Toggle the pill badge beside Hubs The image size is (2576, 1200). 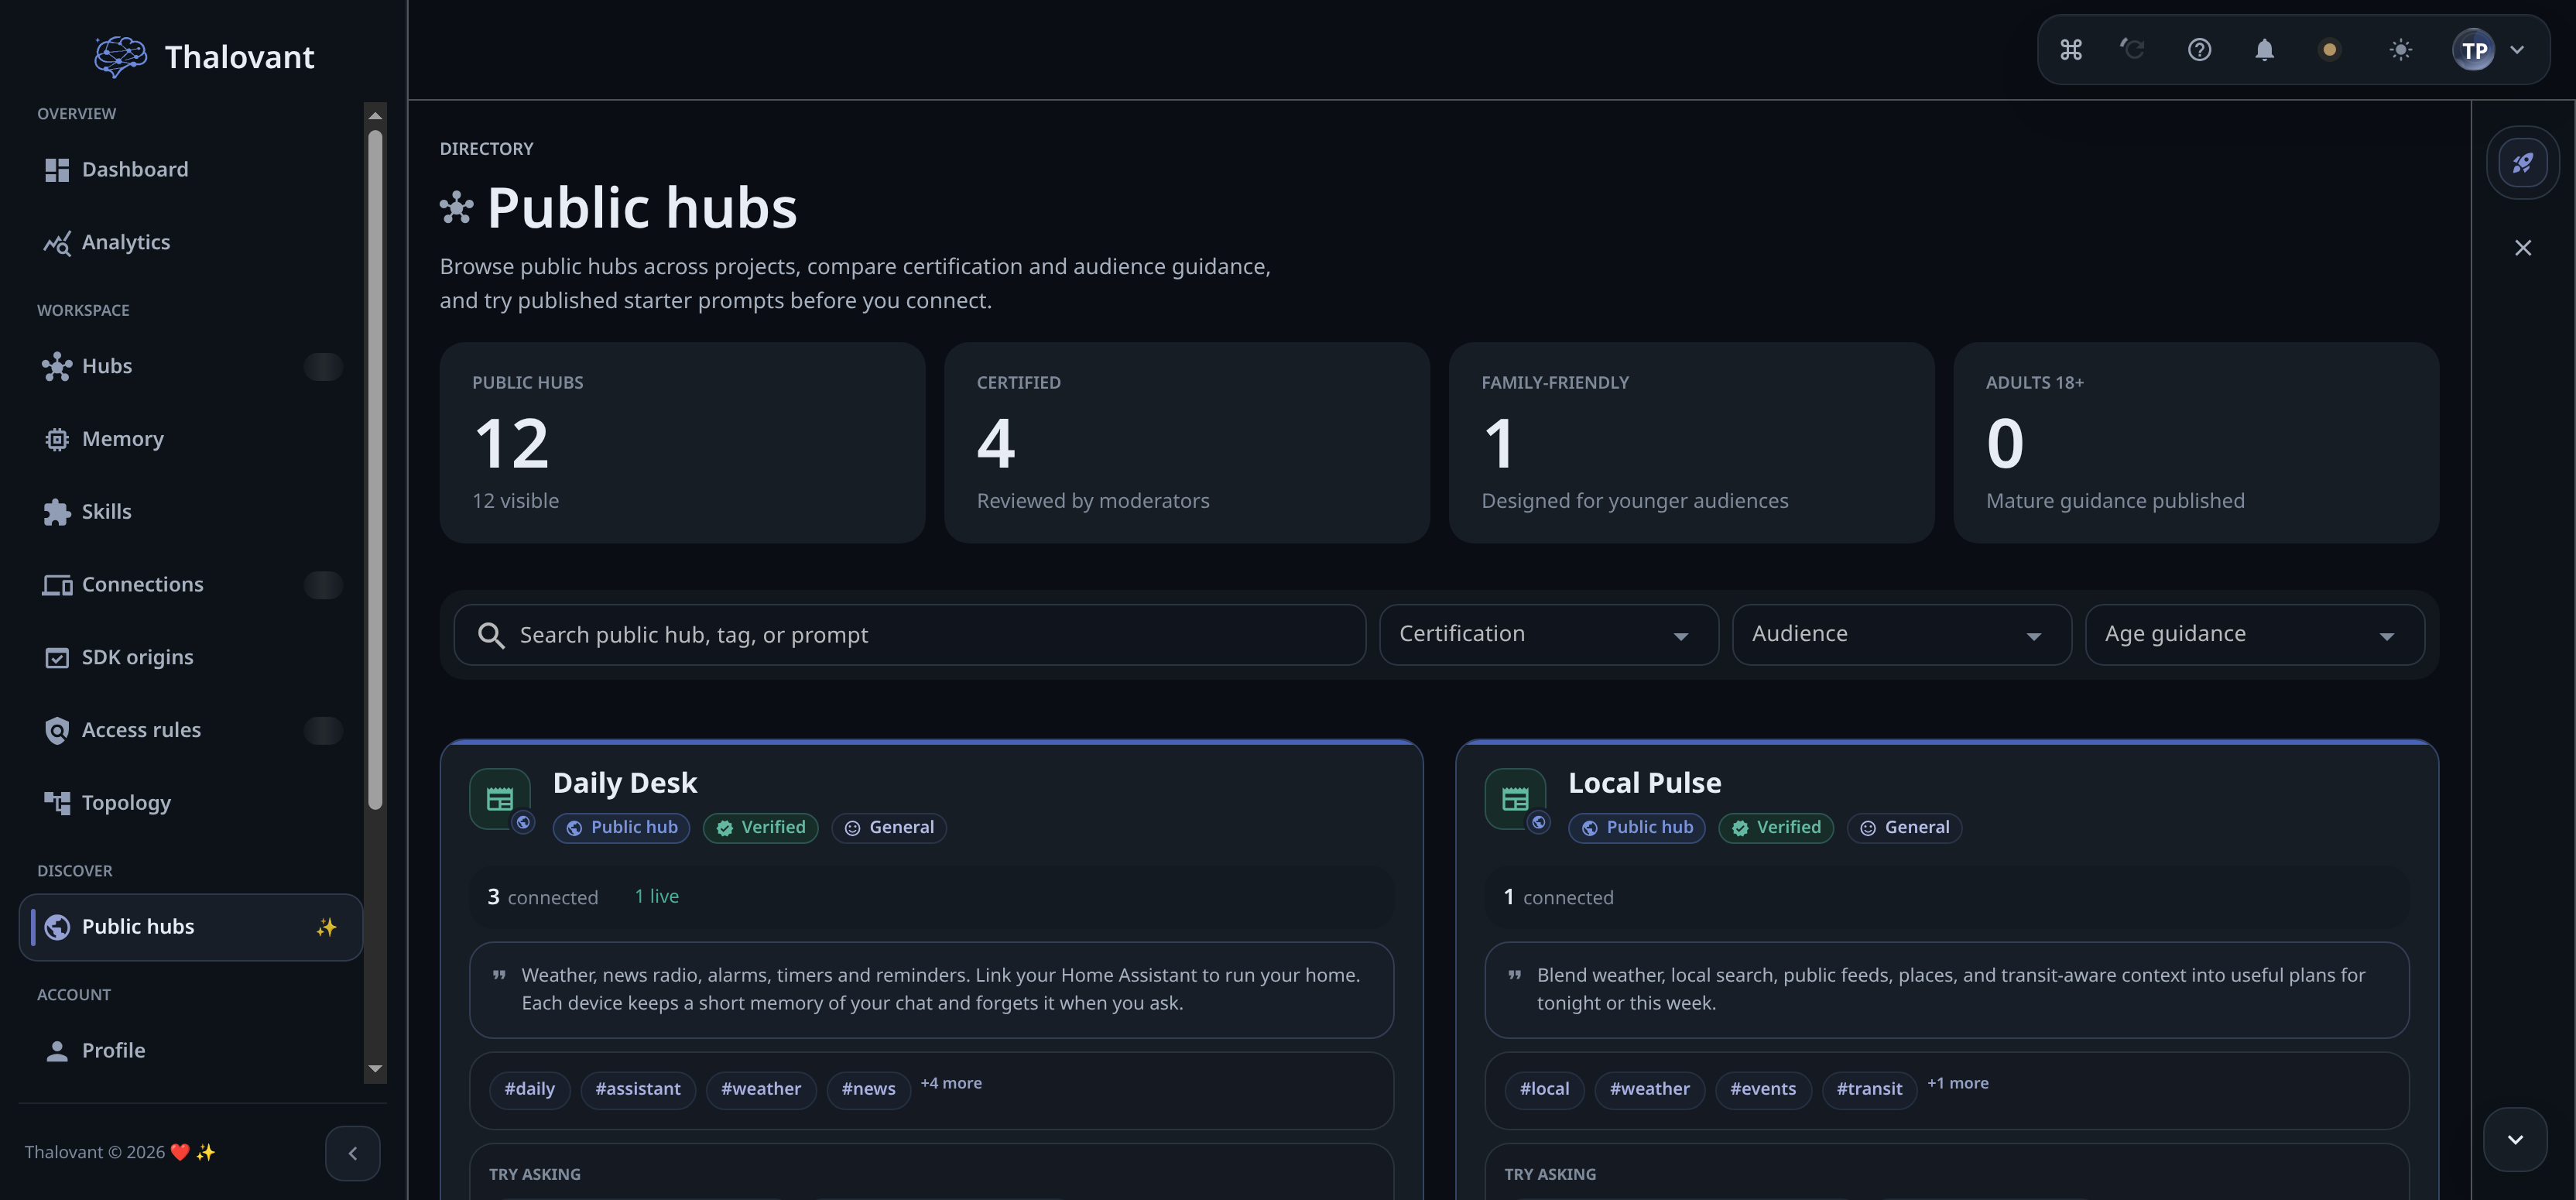point(323,367)
